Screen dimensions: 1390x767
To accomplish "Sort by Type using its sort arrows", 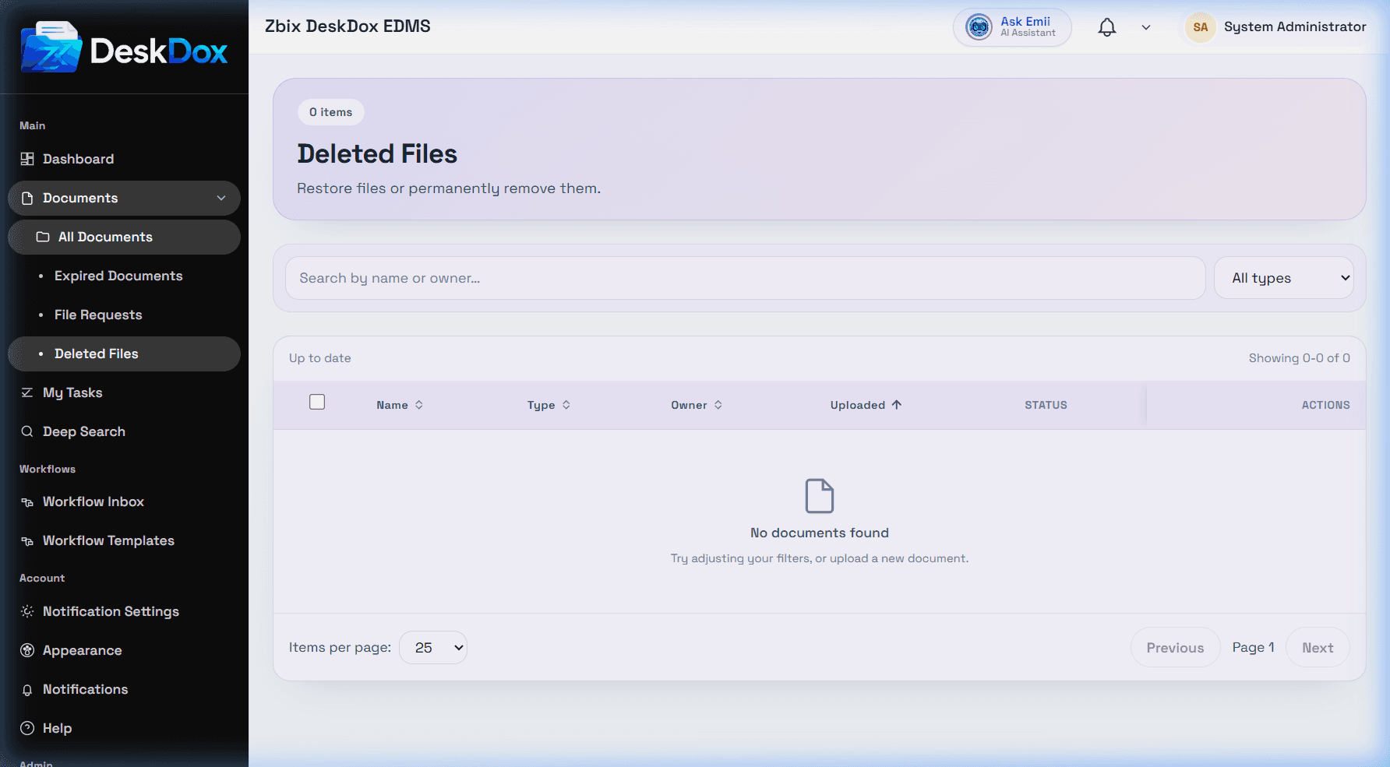I will [x=566, y=405].
